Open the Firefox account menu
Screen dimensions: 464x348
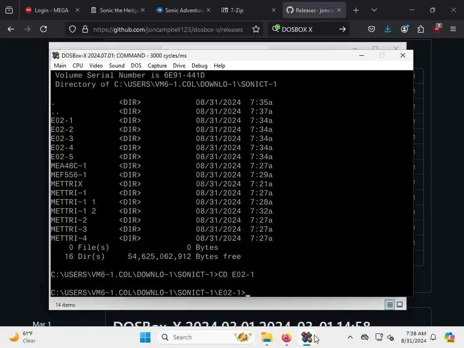pos(404,29)
